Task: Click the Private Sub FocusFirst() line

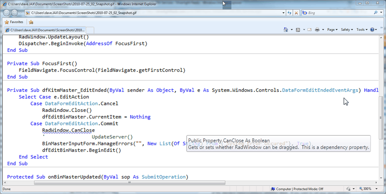Action: point(42,64)
